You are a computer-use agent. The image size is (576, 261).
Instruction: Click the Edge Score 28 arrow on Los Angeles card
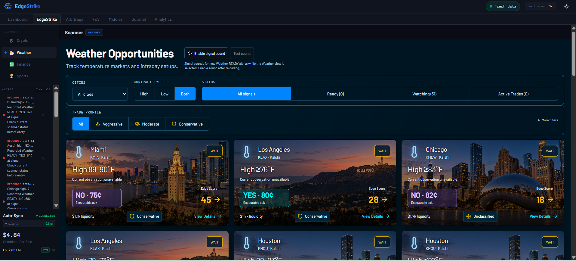pyautogui.click(x=384, y=199)
